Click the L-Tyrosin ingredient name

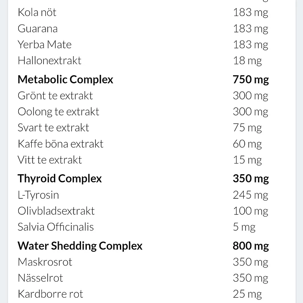[38, 195]
